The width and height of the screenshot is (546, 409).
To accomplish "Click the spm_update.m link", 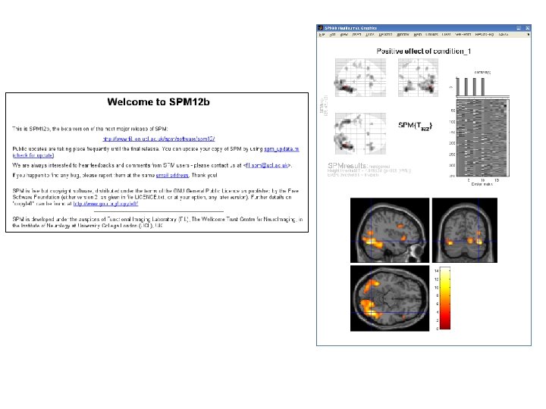I will (x=281, y=149).
